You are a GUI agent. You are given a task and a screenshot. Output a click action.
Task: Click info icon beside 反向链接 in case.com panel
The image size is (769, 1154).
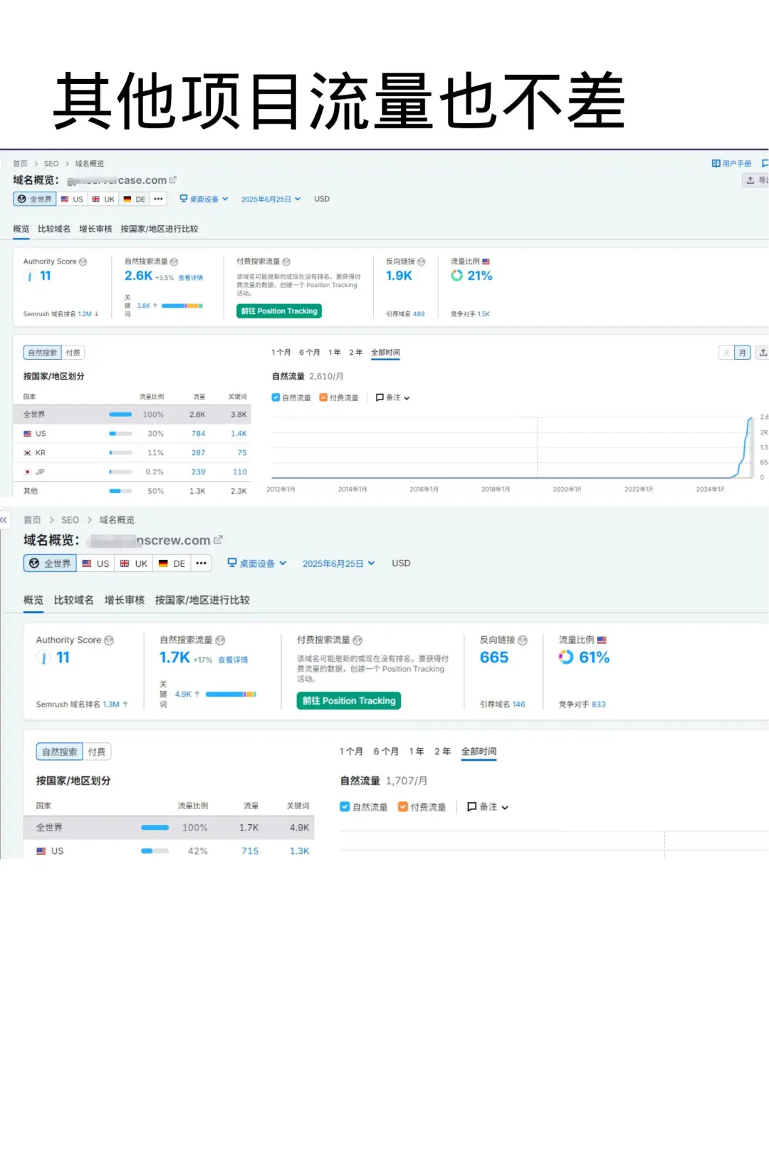click(421, 261)
